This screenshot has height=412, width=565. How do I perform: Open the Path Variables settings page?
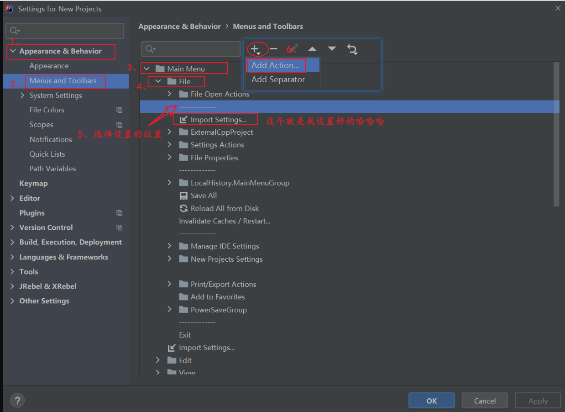point(53,169)
